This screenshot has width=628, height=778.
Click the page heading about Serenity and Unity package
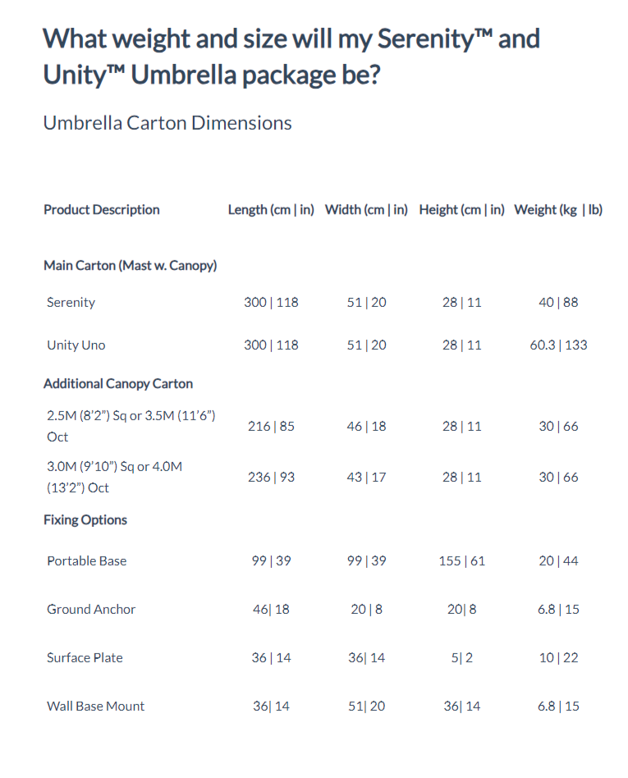(291, 56)
